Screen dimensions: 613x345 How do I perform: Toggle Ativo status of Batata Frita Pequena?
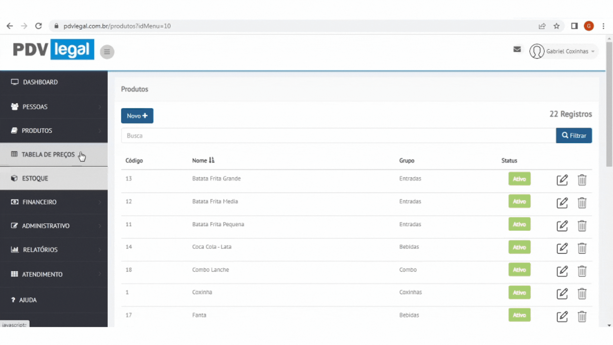[x=519, y=224]
